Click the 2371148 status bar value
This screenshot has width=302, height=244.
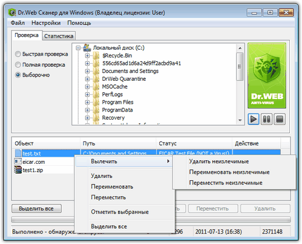coord(272,232)
